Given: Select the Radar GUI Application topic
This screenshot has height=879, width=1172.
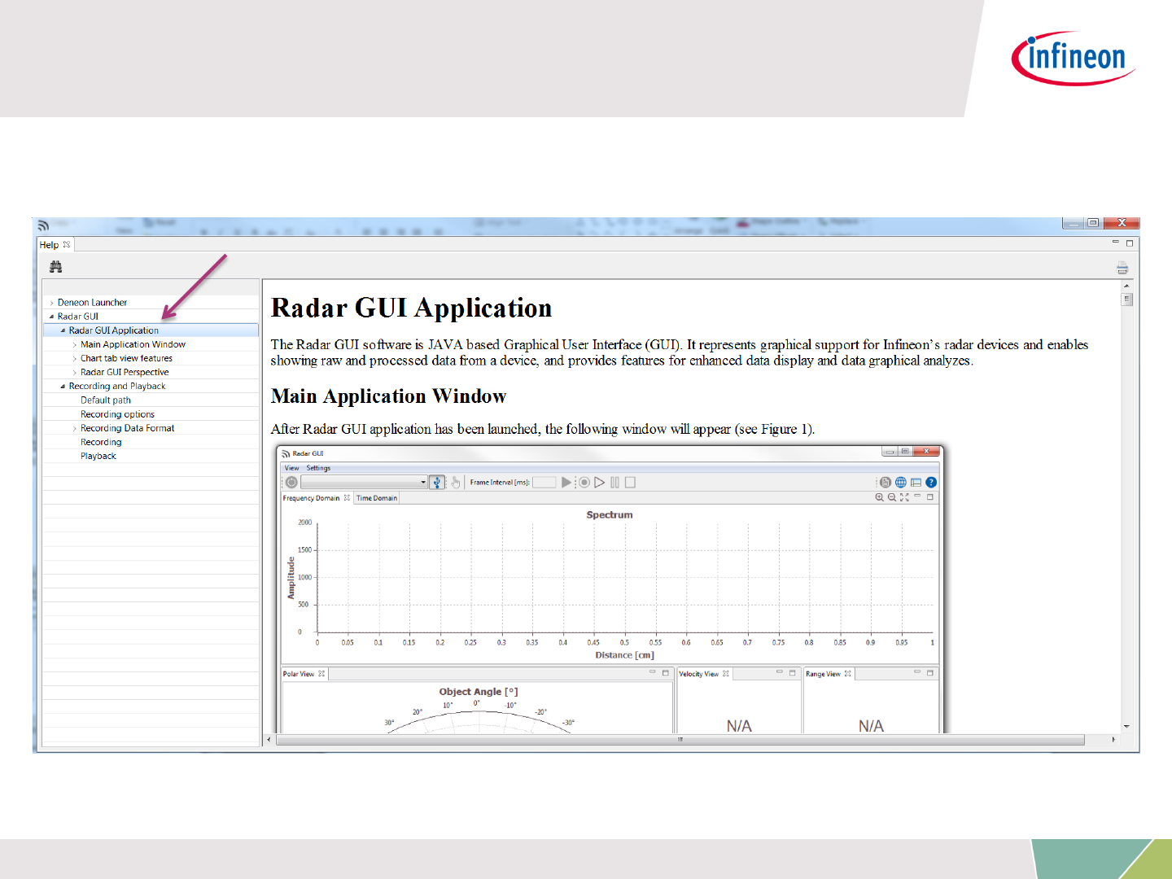Looking at the screenshot, I should coord(113,330).
